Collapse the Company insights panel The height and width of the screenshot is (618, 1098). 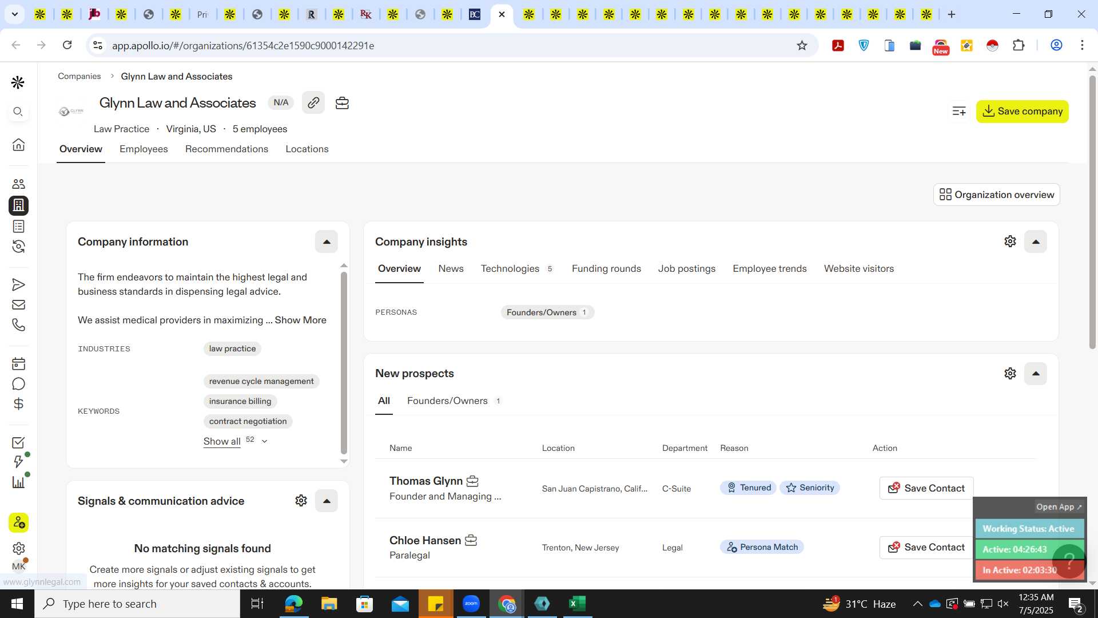click(1036, 241)
